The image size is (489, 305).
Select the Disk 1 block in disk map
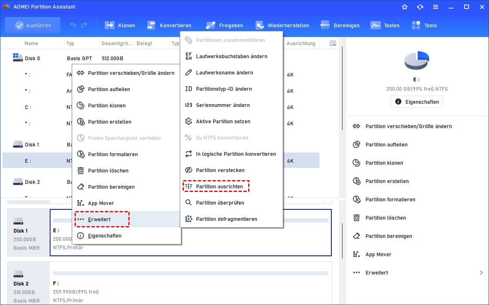point(29,233)
